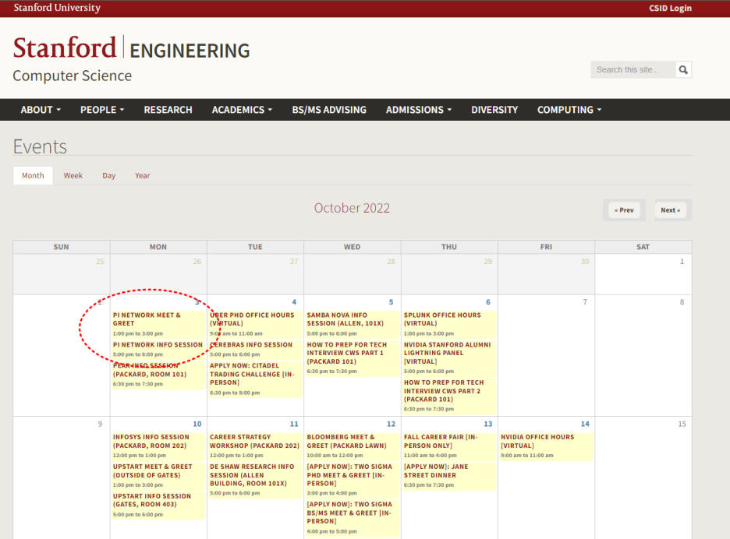
Task: Open Jane Street Dinner event
Action: coord(436,470)
